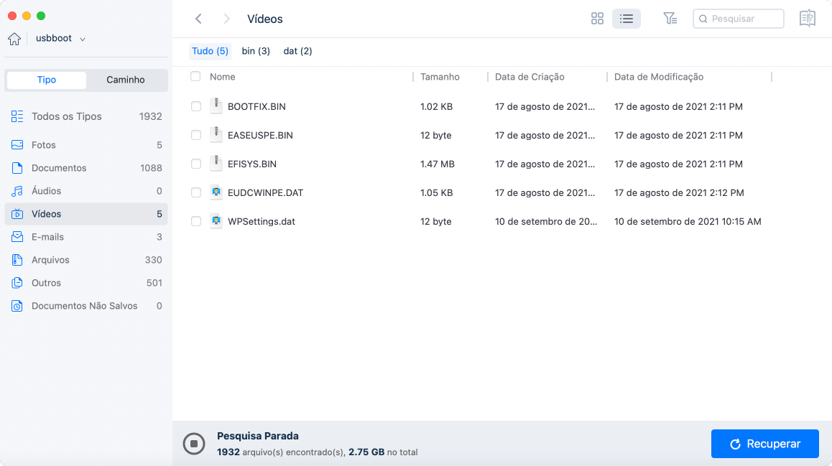Sort by Data de Modificação column
The height and width of the screenshot is (466, 832).
pyautogui.click(x=659, y=77)
